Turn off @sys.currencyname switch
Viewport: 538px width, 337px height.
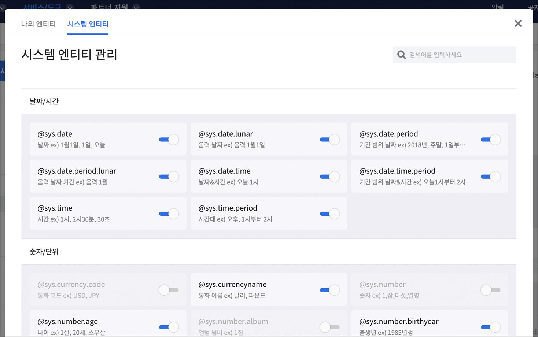pos(329,290)
